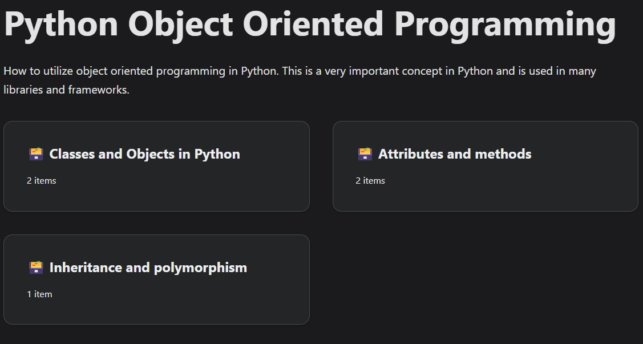The width and height of the screenshot is (643, 344).
Task: Click the word "Python" in the main heading
Action: tap(61, 24)
